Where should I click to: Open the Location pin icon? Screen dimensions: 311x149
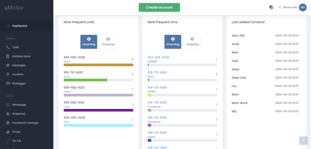pyautogui.click(x=8, y=74)
